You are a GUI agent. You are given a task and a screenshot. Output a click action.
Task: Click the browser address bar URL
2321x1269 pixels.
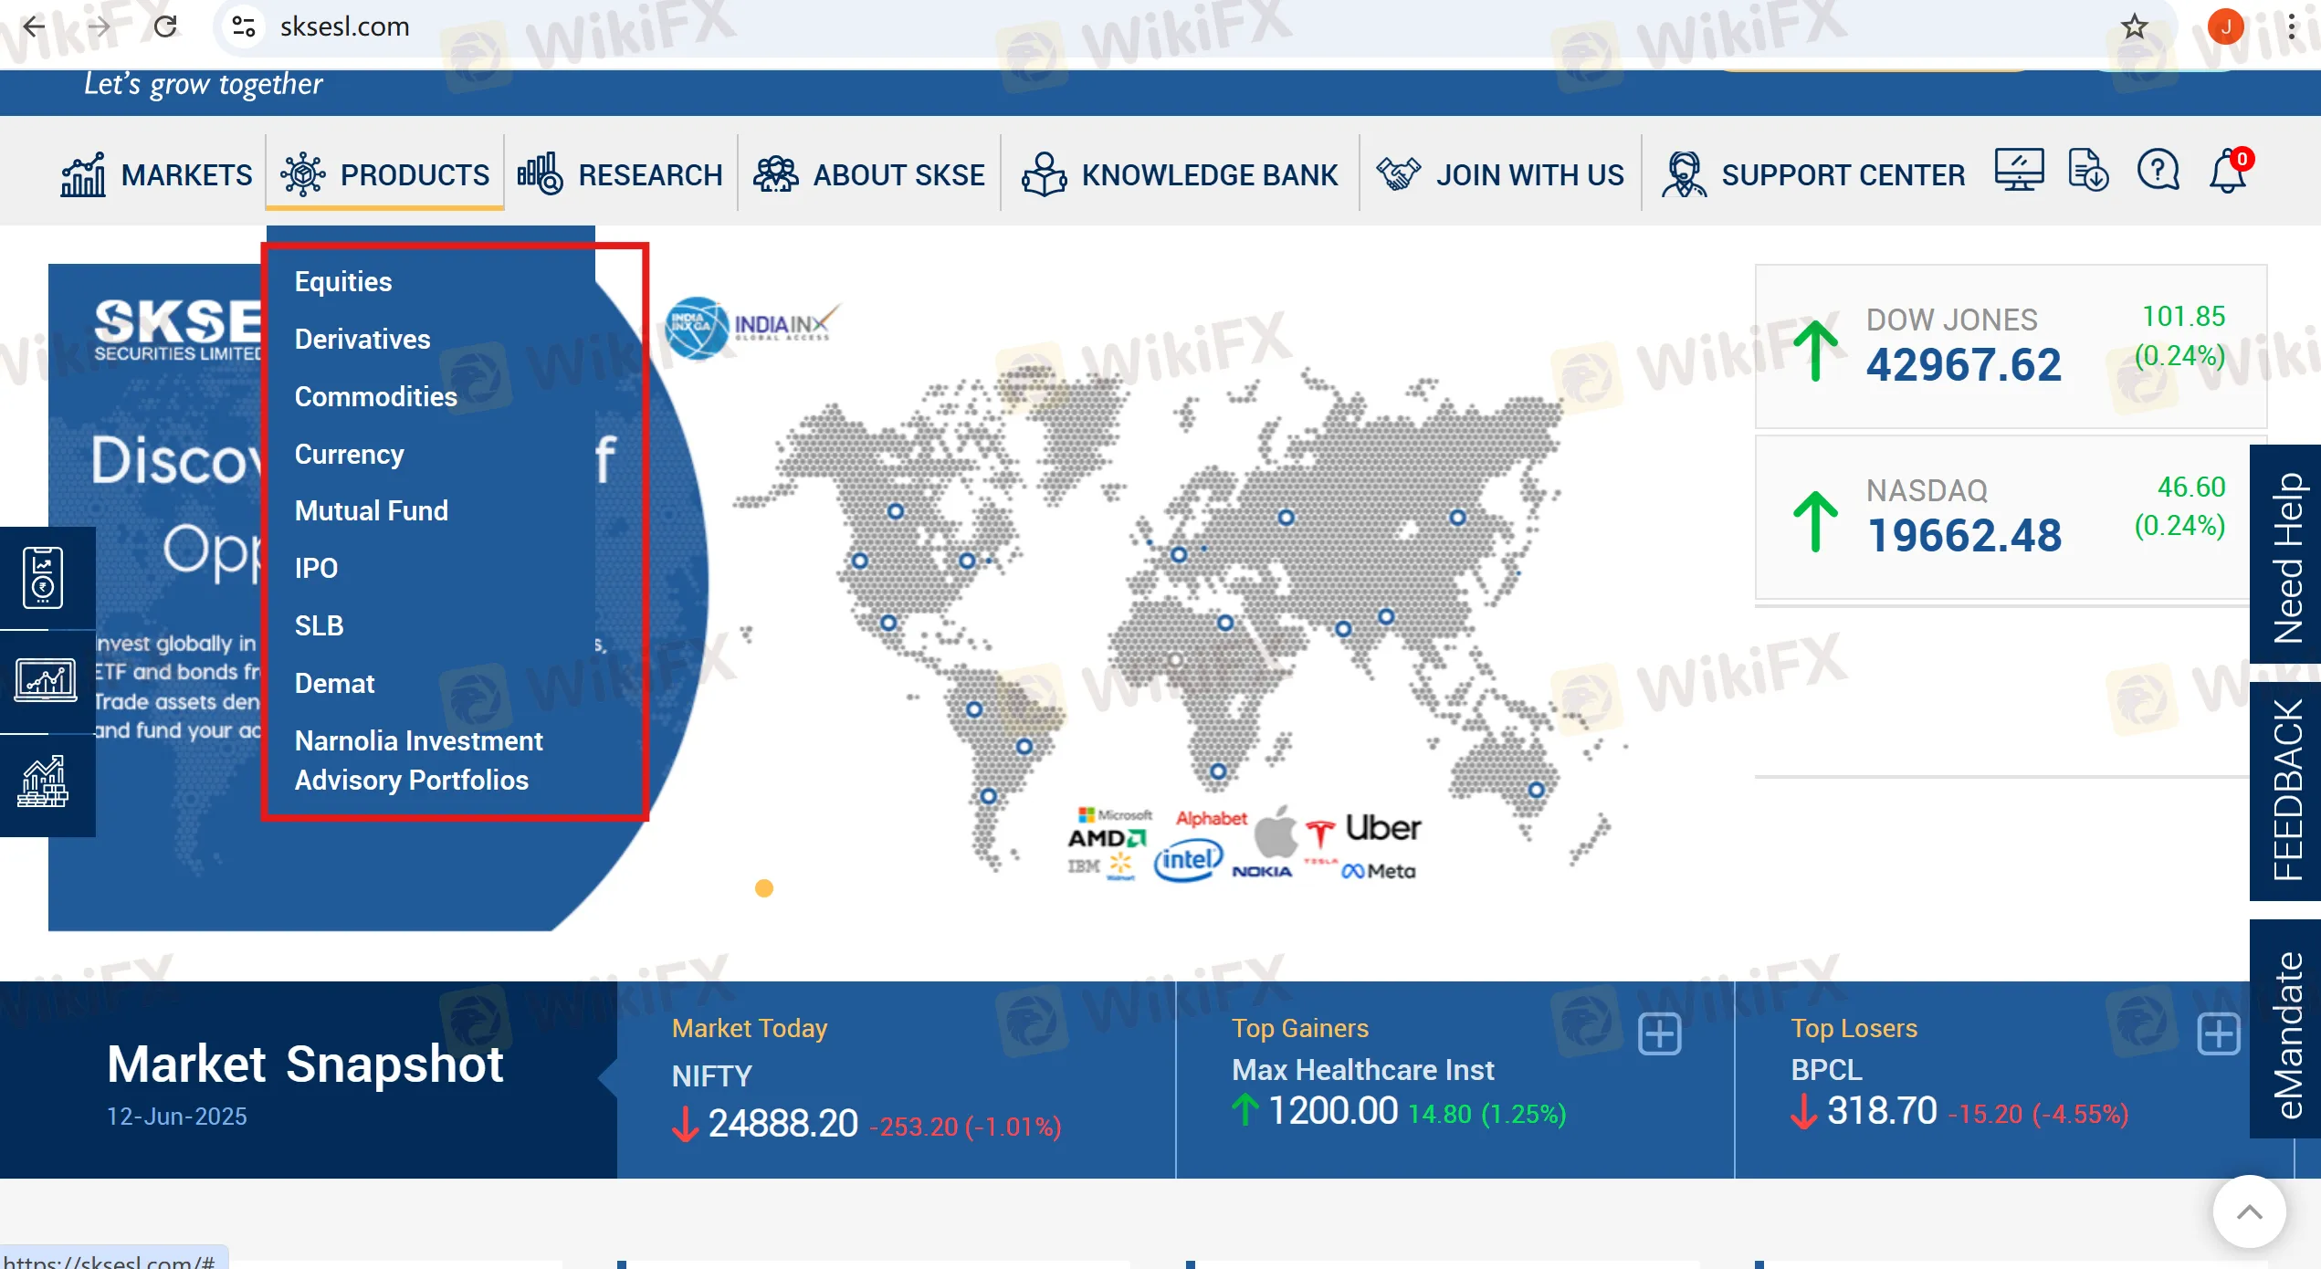pos(344,26)
